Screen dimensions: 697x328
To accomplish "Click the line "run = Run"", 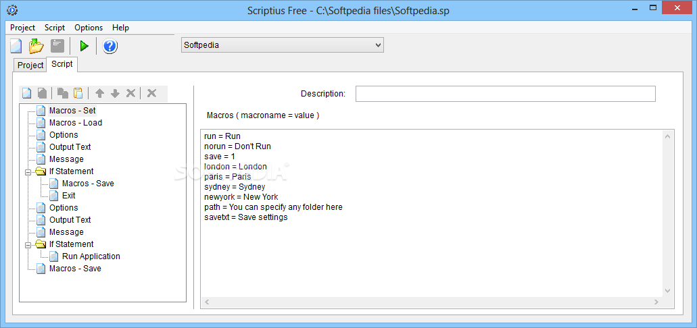I will (x=222, y=136).
